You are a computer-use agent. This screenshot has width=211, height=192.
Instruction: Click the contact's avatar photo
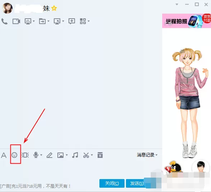click(x=7, y=8)
